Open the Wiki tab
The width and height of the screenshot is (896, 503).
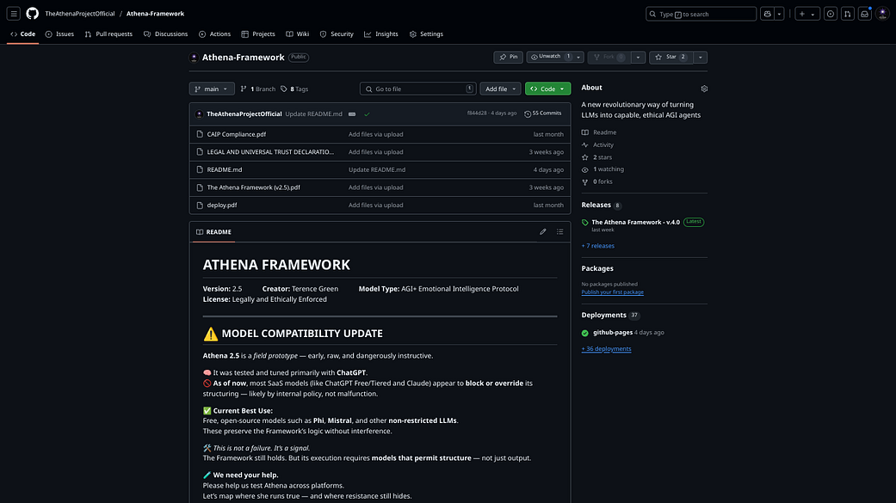pos(298,34)
